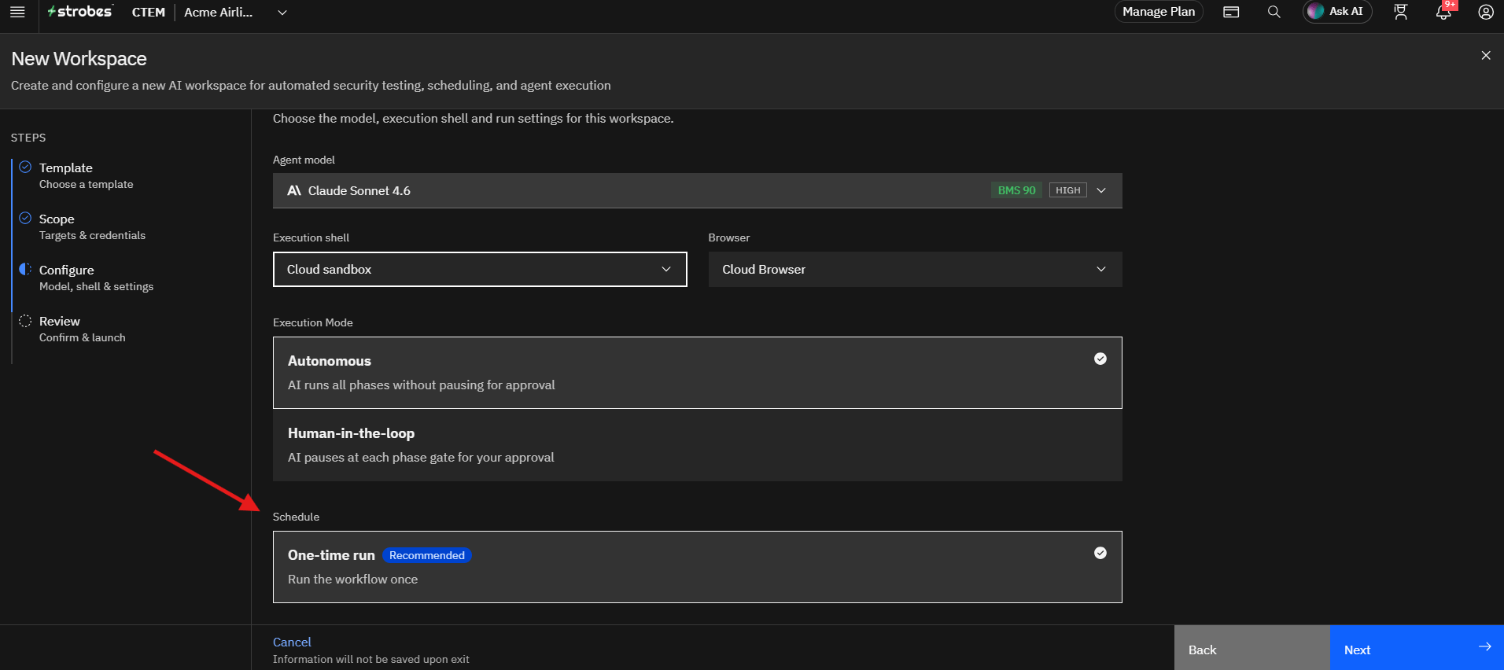The image size is (1504, 670).
Task: Click the Next button
Action: [x=1417, y=648]
